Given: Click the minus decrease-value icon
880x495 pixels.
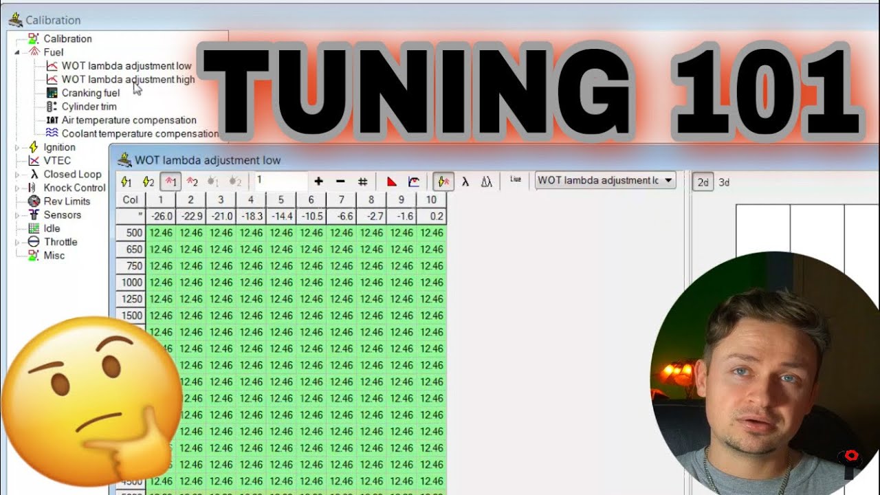Looking at the screenshot, I should click(x=340, y=181).
